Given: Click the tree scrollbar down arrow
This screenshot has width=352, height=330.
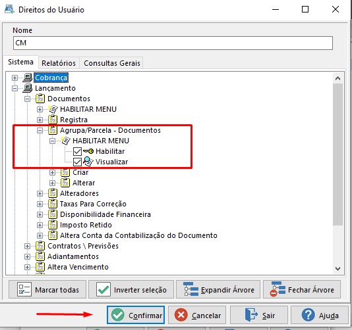Looking at the screenshot, I should pos(337,268).
